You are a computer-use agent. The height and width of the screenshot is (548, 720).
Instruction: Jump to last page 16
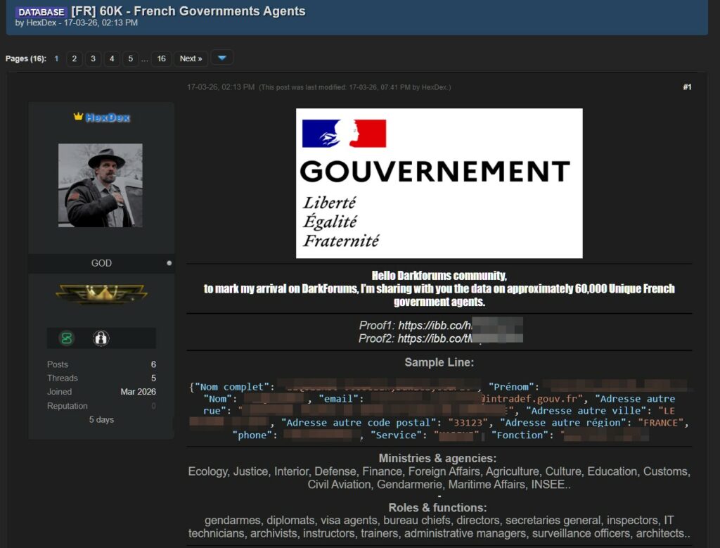point(161,58)
